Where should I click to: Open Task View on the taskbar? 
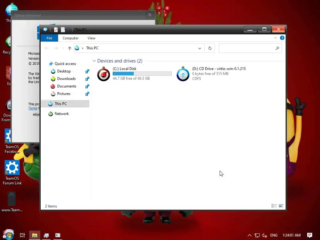tap(22, 235)
